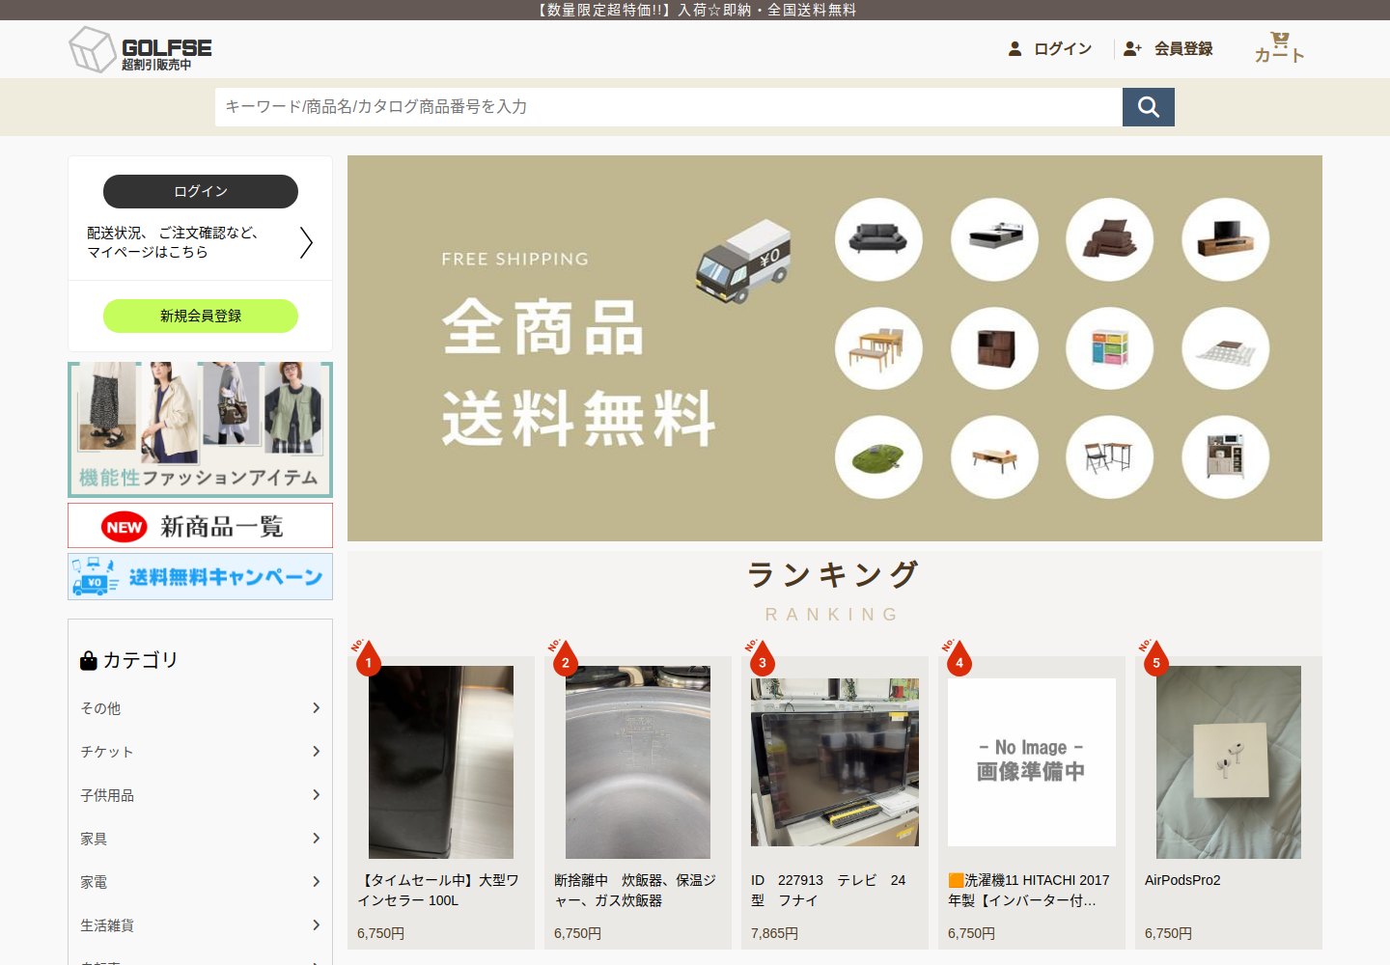Open rank 4 No Image placeholder
Viewport: 1390px width, 965px height.
[x=1032, y=762]
